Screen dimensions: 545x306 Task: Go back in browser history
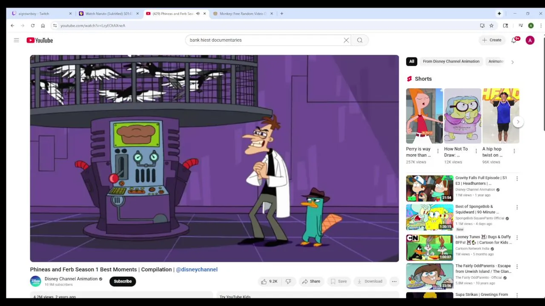click(x=12, y=25)
